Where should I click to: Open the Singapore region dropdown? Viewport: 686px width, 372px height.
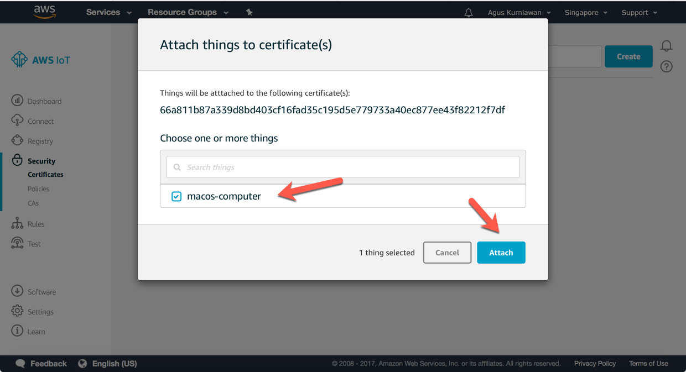click(x=586, y=12)
